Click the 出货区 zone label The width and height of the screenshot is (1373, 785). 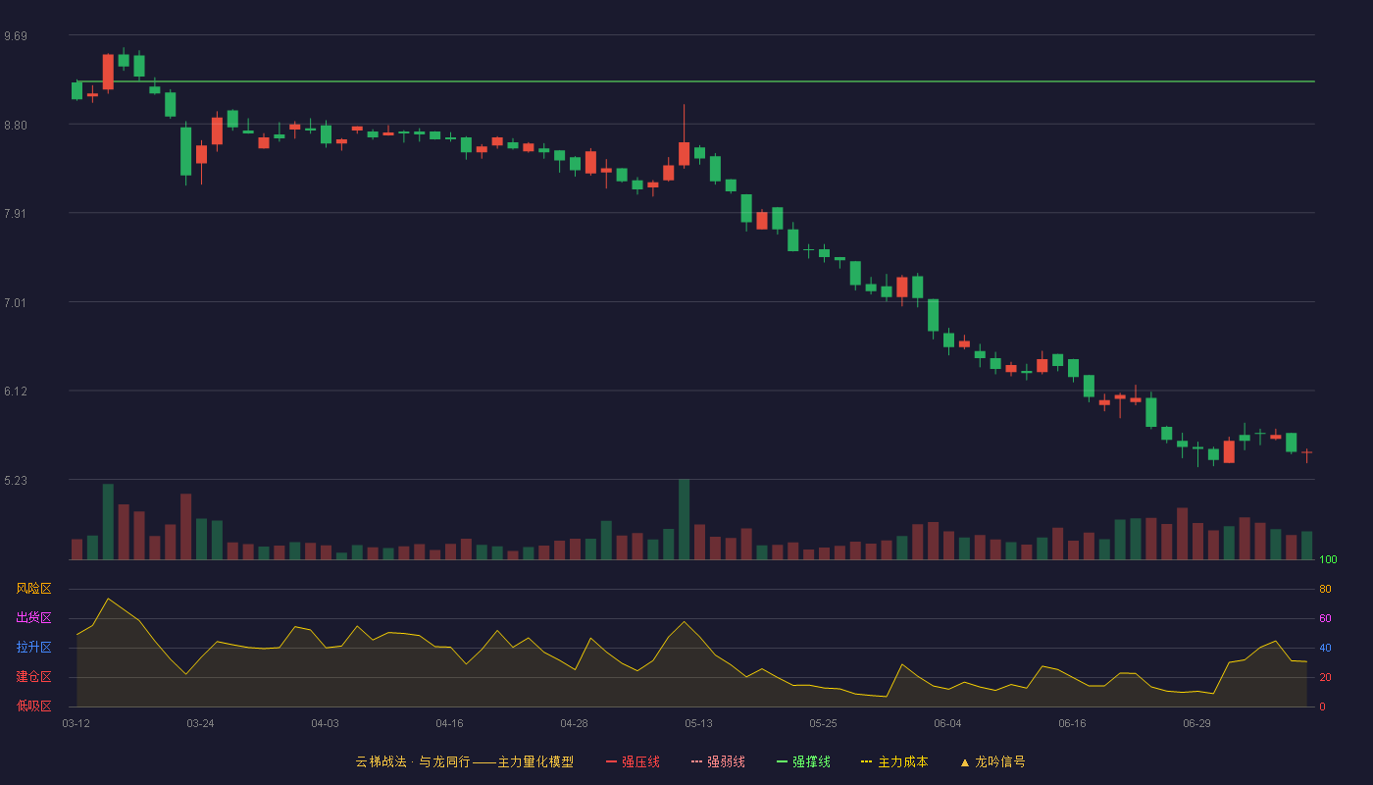pyautogui.click(x=33, y=618)
